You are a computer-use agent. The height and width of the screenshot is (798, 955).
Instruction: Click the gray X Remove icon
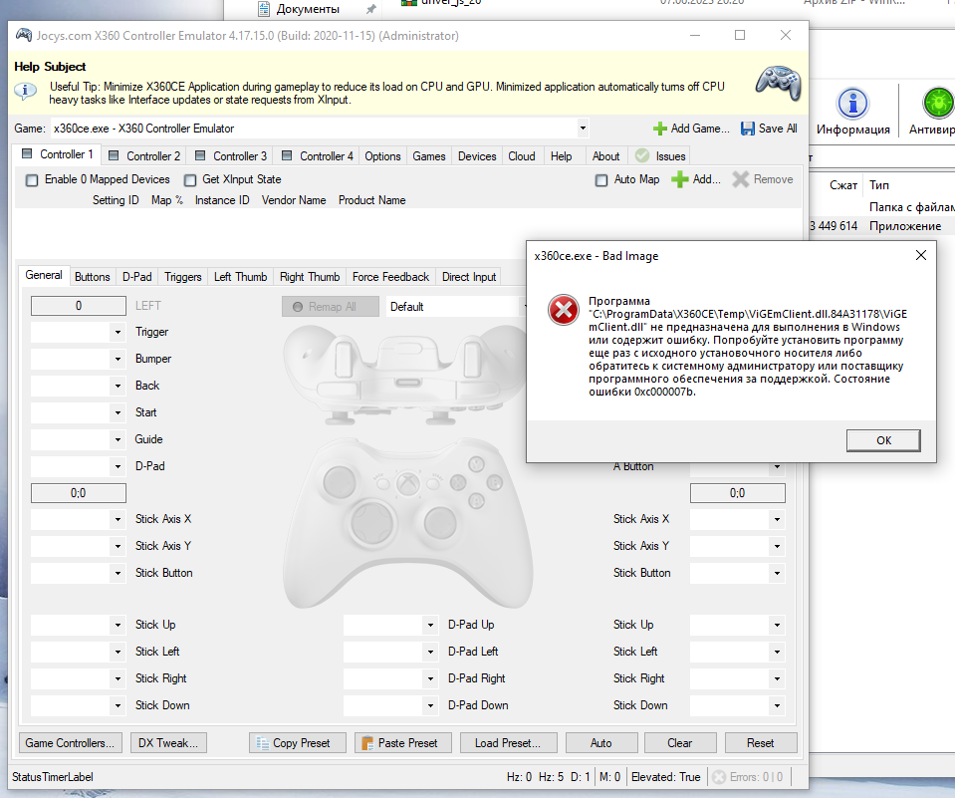[742, 179]
